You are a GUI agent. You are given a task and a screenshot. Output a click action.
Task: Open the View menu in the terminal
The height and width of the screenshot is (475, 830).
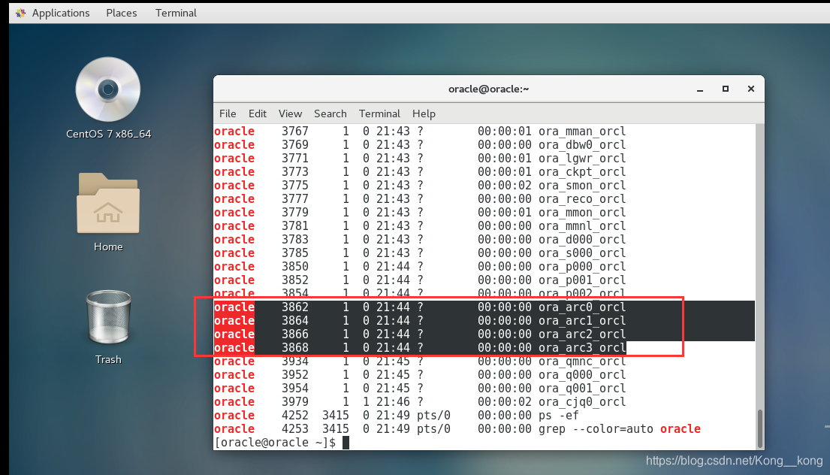tap(290, 113)
